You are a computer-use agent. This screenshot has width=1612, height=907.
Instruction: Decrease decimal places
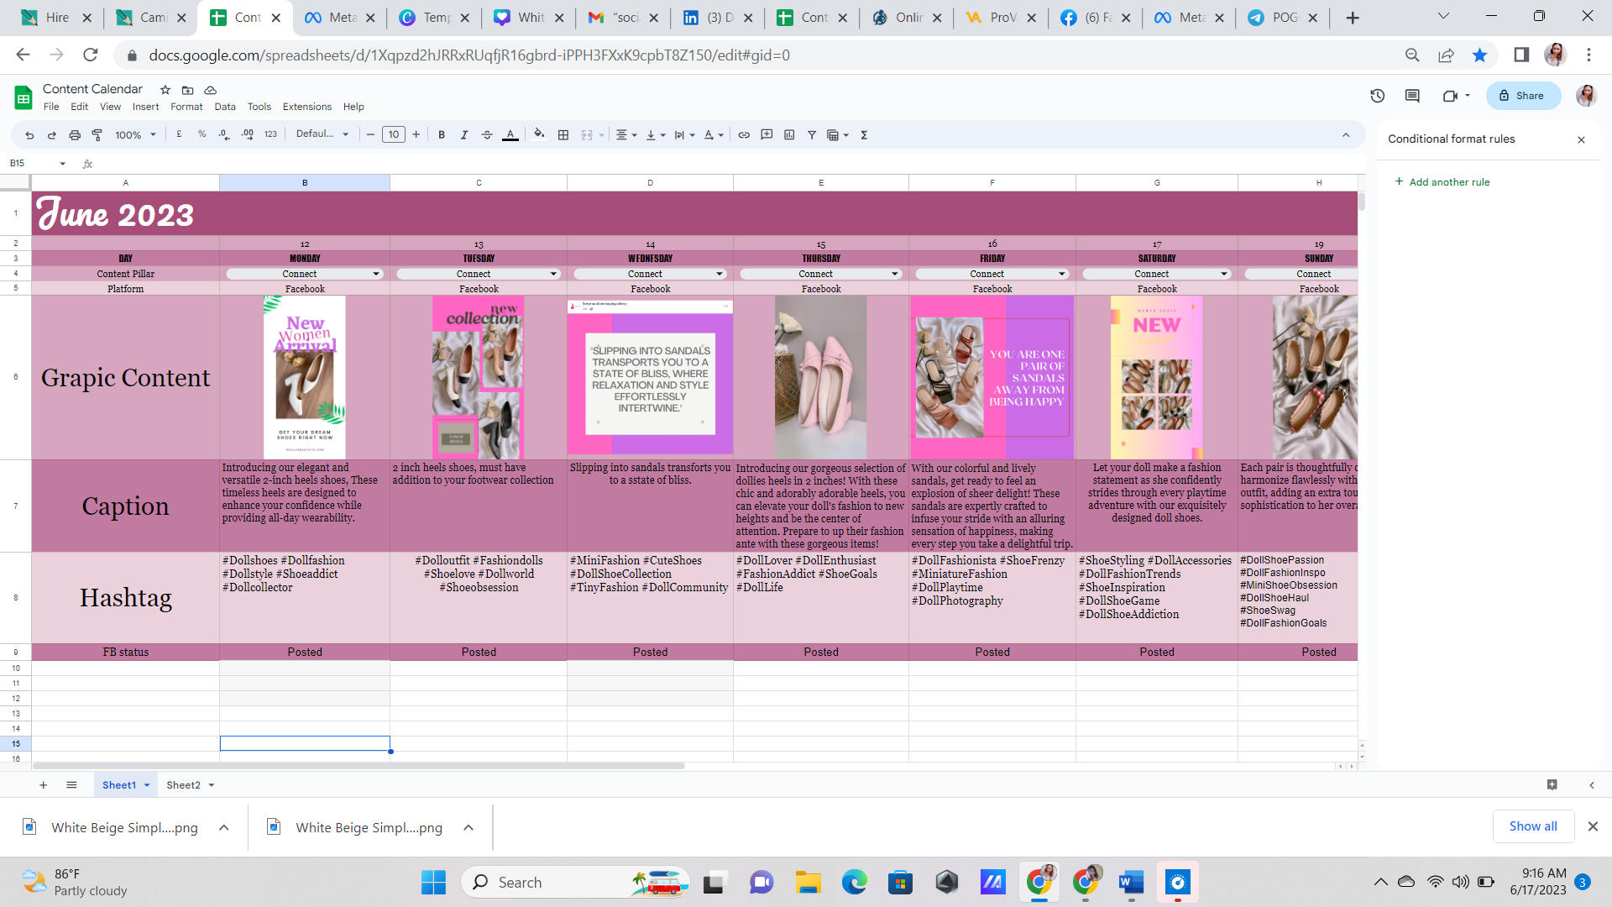click(224, 134)
